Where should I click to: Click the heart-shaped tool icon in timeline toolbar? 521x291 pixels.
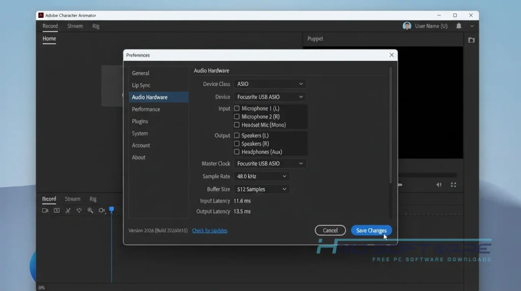[79, 210]
